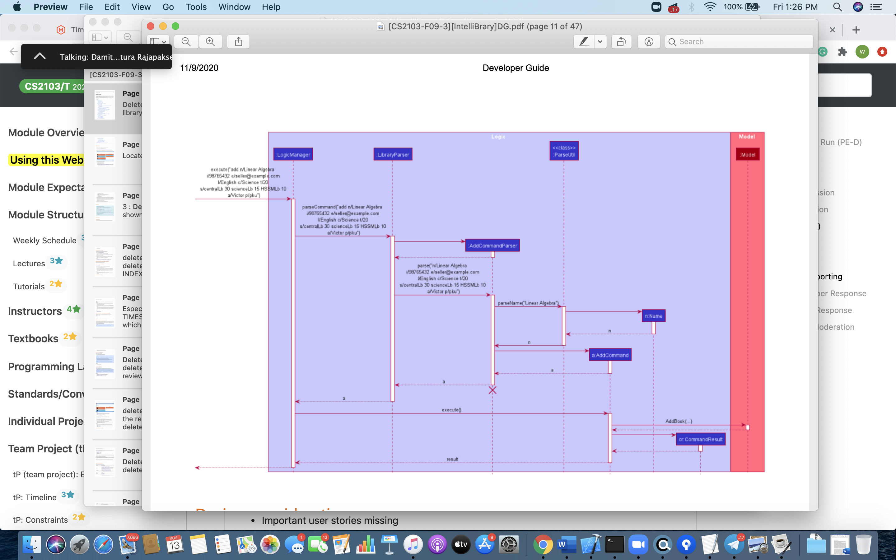Open the Chrome extensions puzzle icon
The width and height of the screenshot is (896, 560).
(x=842, y=52)
